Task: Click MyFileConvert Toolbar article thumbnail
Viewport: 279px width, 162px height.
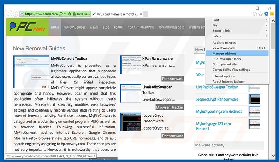Action: [x=31, y=72]
